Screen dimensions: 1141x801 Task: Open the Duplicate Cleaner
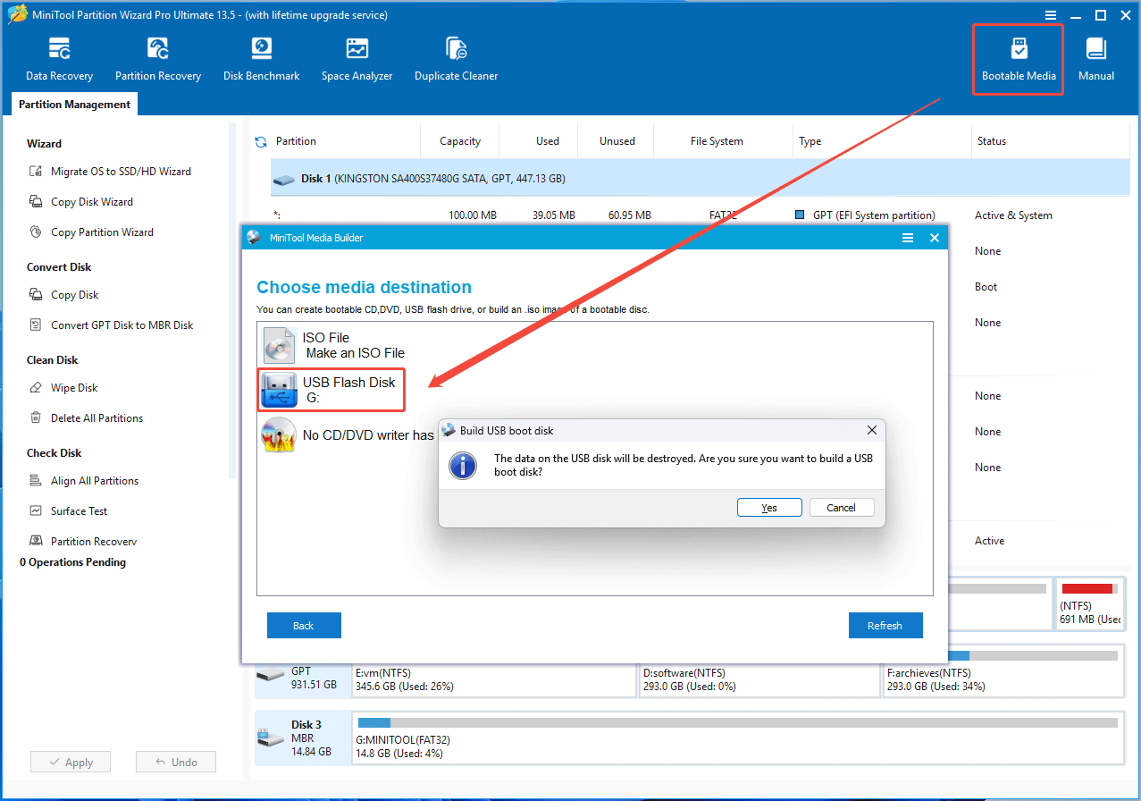coord(456,55)
